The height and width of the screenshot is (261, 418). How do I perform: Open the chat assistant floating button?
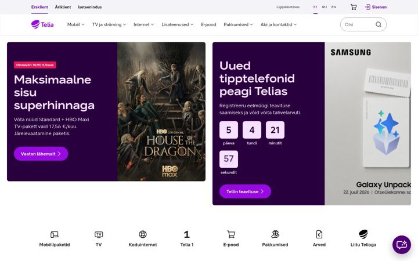402,245
